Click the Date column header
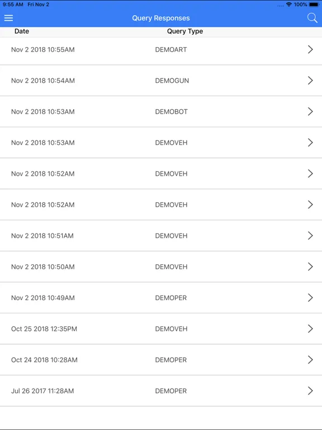322x430 pixels. click(x=22, y=31)
